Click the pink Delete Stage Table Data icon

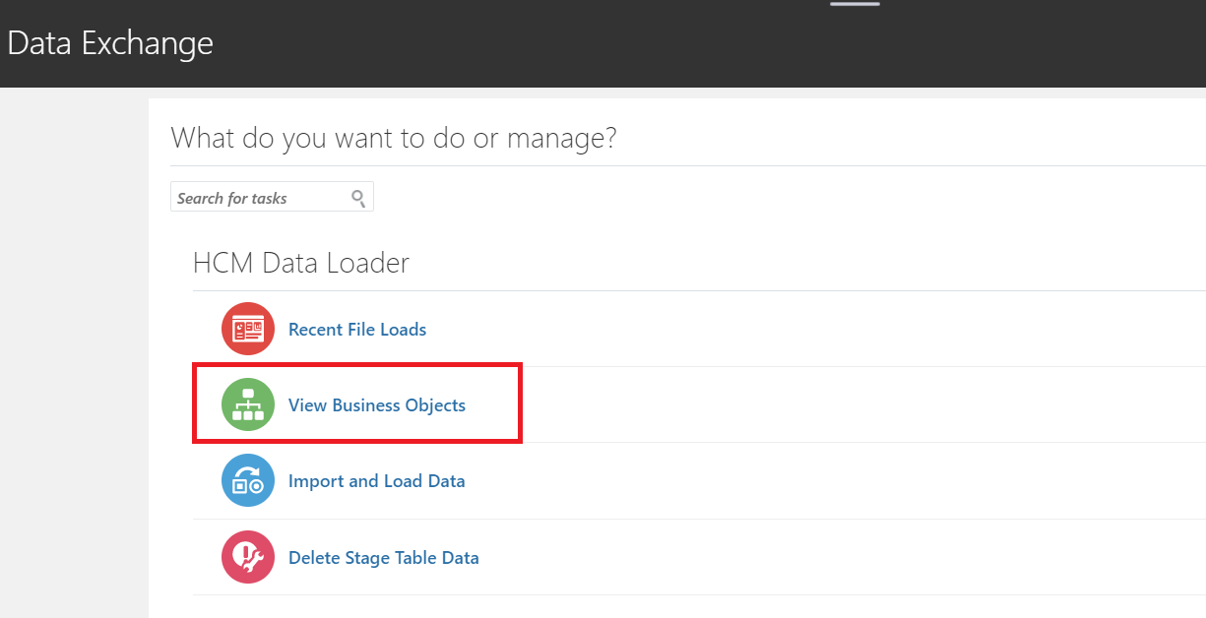(248, 557)
